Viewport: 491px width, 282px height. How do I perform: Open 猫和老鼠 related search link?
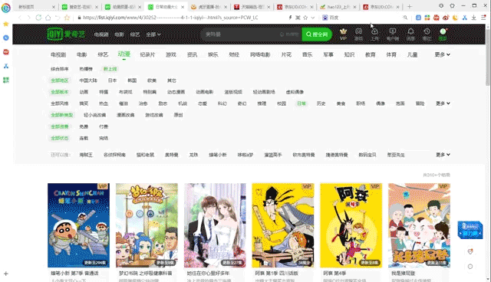coord(145,155)
